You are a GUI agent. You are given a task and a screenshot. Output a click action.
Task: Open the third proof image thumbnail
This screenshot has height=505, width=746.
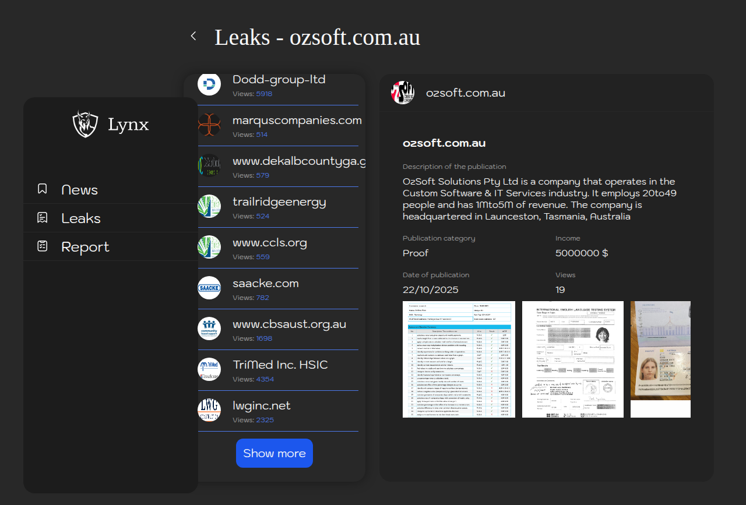tap(660, 359)
